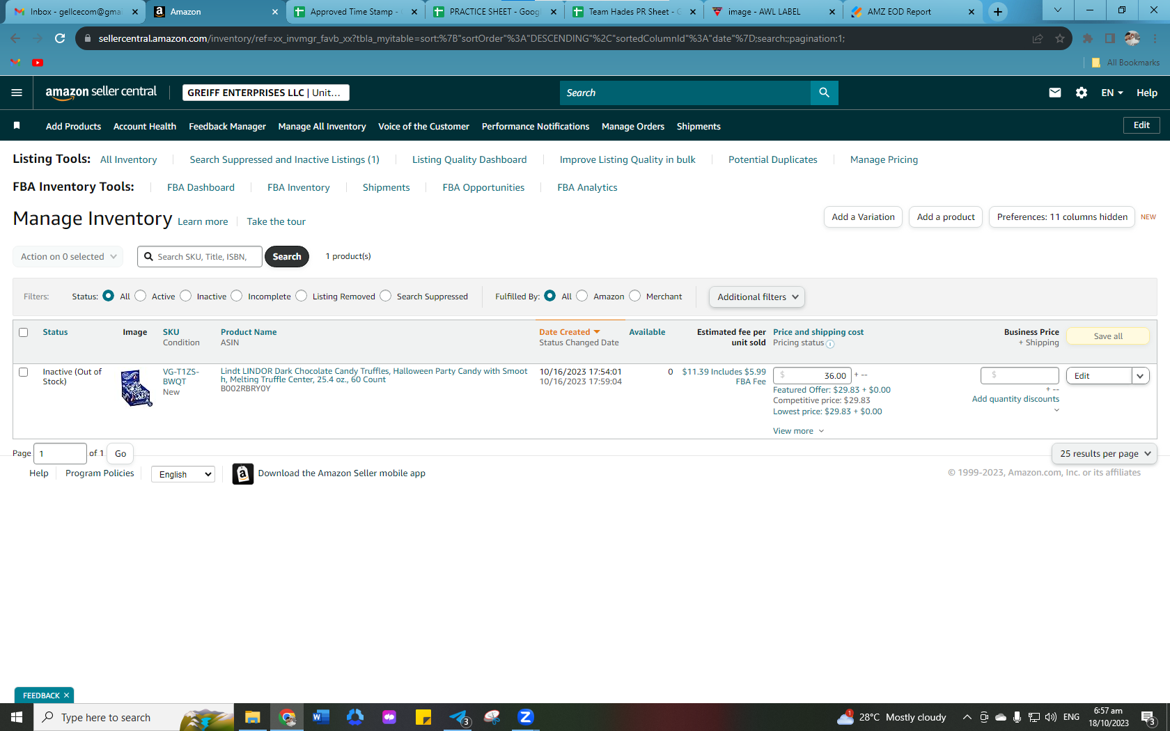Open the Windows Start menu
1170x731 pixels.
click(x=17, y=717)
